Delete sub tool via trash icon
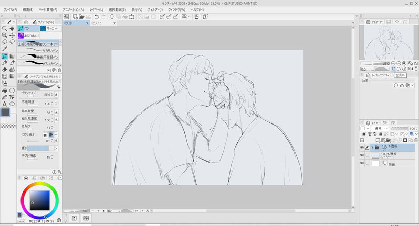 [x=59, y=70]
